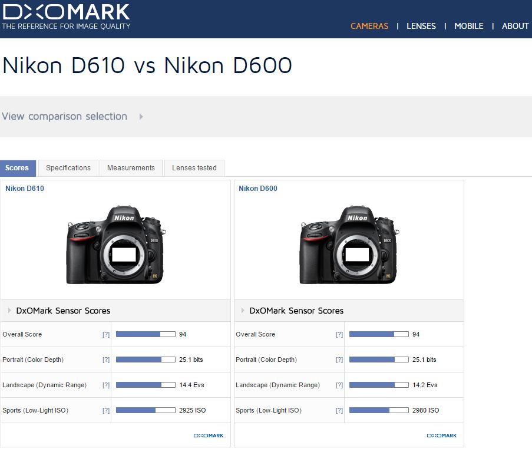Open help [?] for D610 Landscape Dynamic Range
The image size is (532, 455).
click(106, 385)
